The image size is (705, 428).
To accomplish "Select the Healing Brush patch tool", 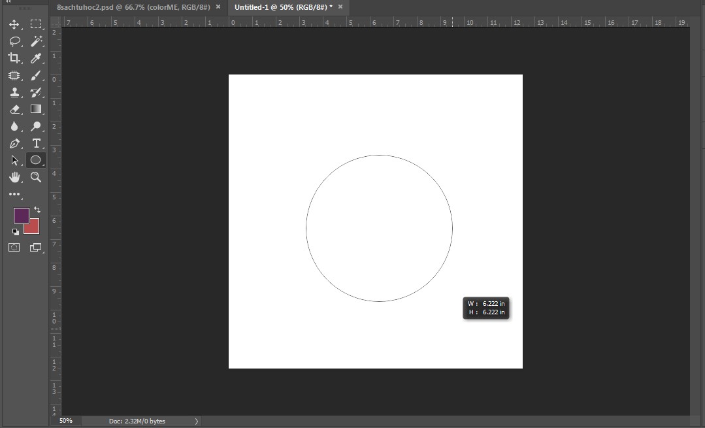I will tap(14, 76).
